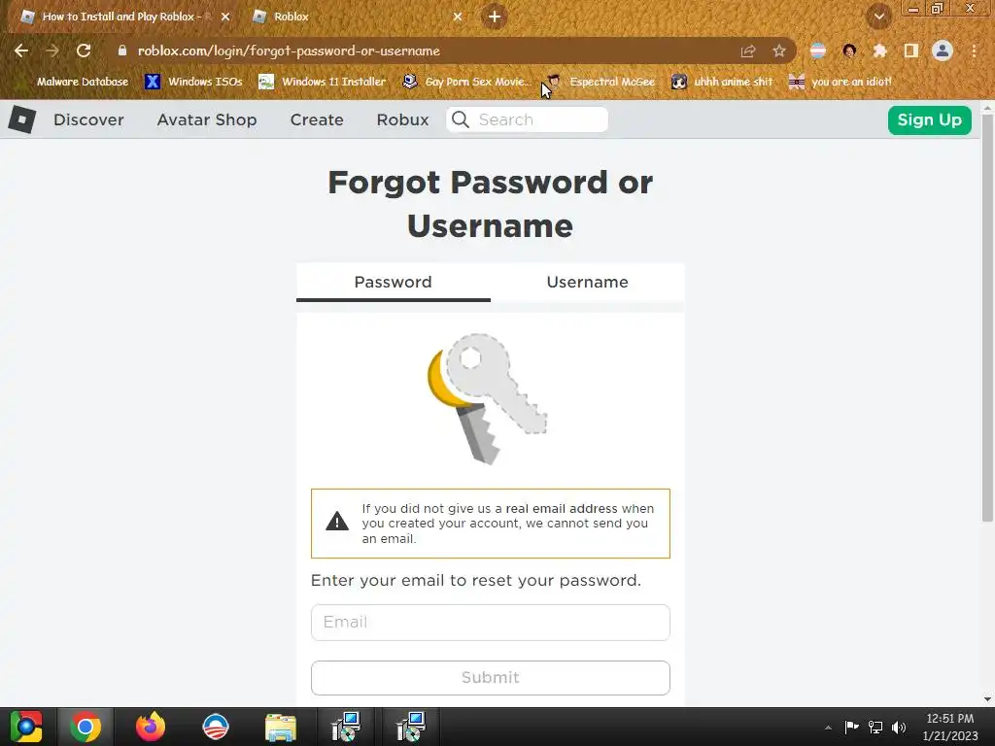The width and height of the screenshot is (995, 746).
Task: Open the Start menu button
Action: point(26,727)
